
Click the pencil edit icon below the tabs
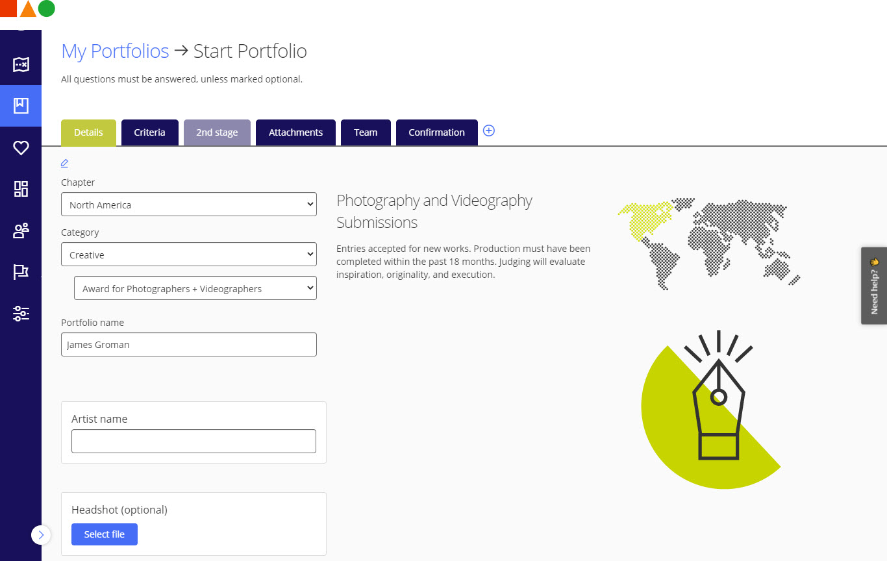point(64,163)
